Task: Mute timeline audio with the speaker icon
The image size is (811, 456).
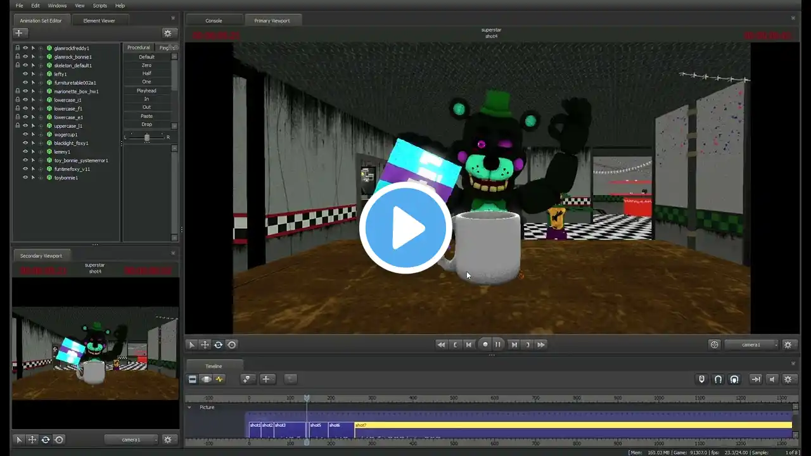Action: click(772, 379)
